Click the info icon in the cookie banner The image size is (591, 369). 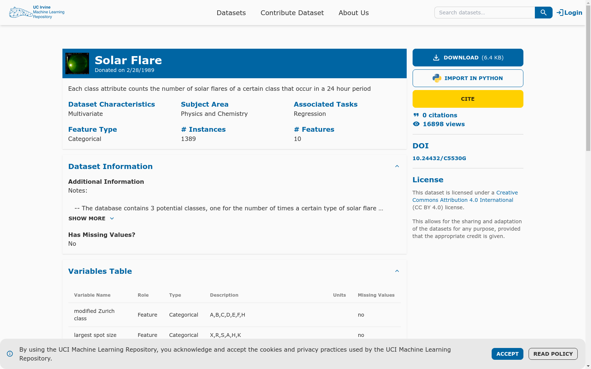click(x=10, y=354)
